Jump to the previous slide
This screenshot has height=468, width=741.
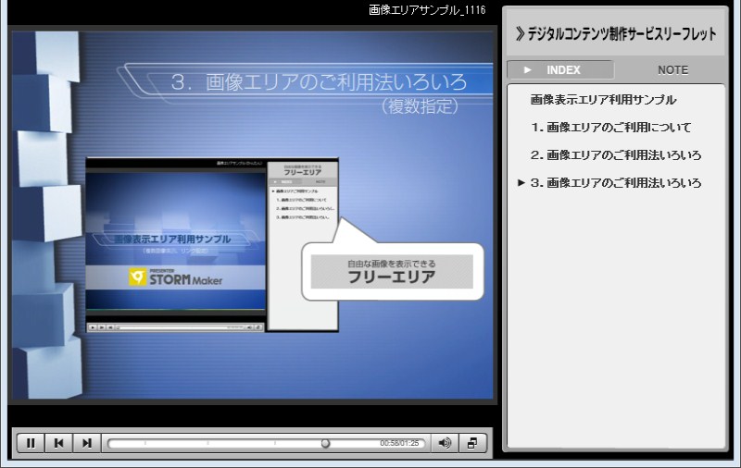click(x=58, y=443)
